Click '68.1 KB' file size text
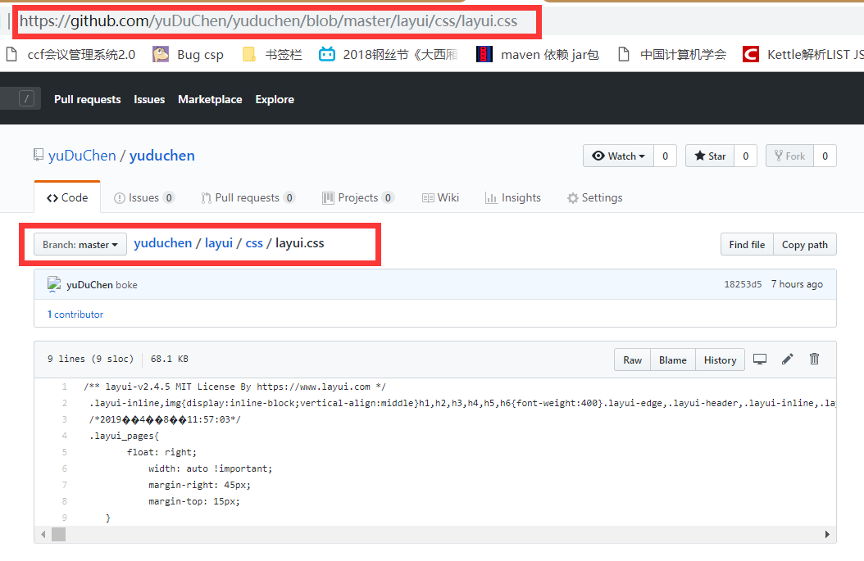Screen dimensions: 864x561 coord(169,359)
